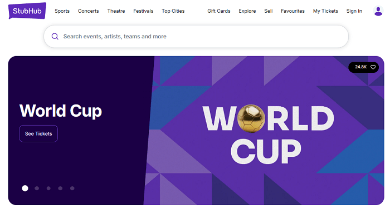Open the Festivals menu
Screen dimensions: 390x209
point(143,11)
